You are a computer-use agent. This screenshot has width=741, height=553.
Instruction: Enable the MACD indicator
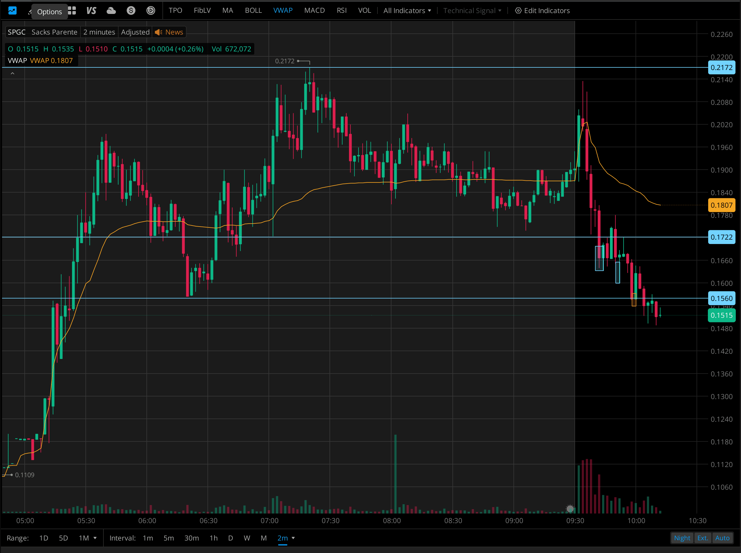point(314,11)
